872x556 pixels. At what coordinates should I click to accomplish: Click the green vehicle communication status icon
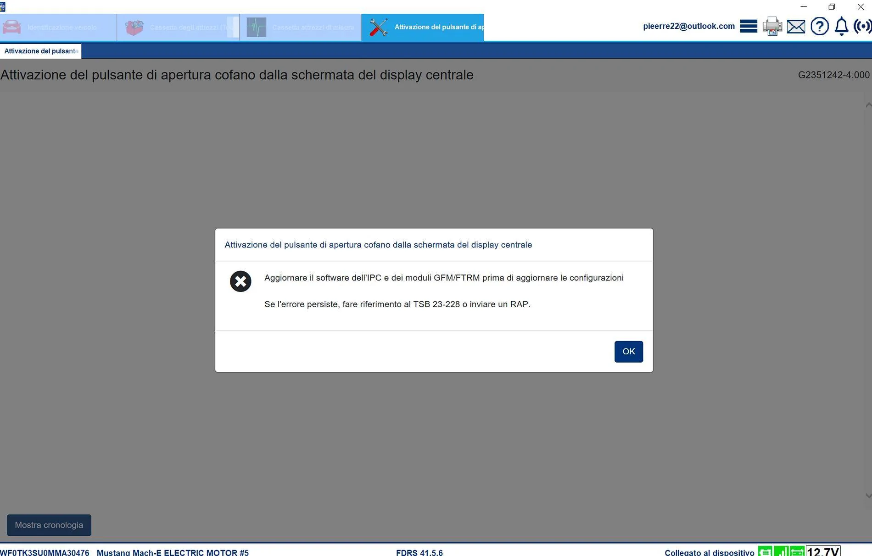(765, 551)
